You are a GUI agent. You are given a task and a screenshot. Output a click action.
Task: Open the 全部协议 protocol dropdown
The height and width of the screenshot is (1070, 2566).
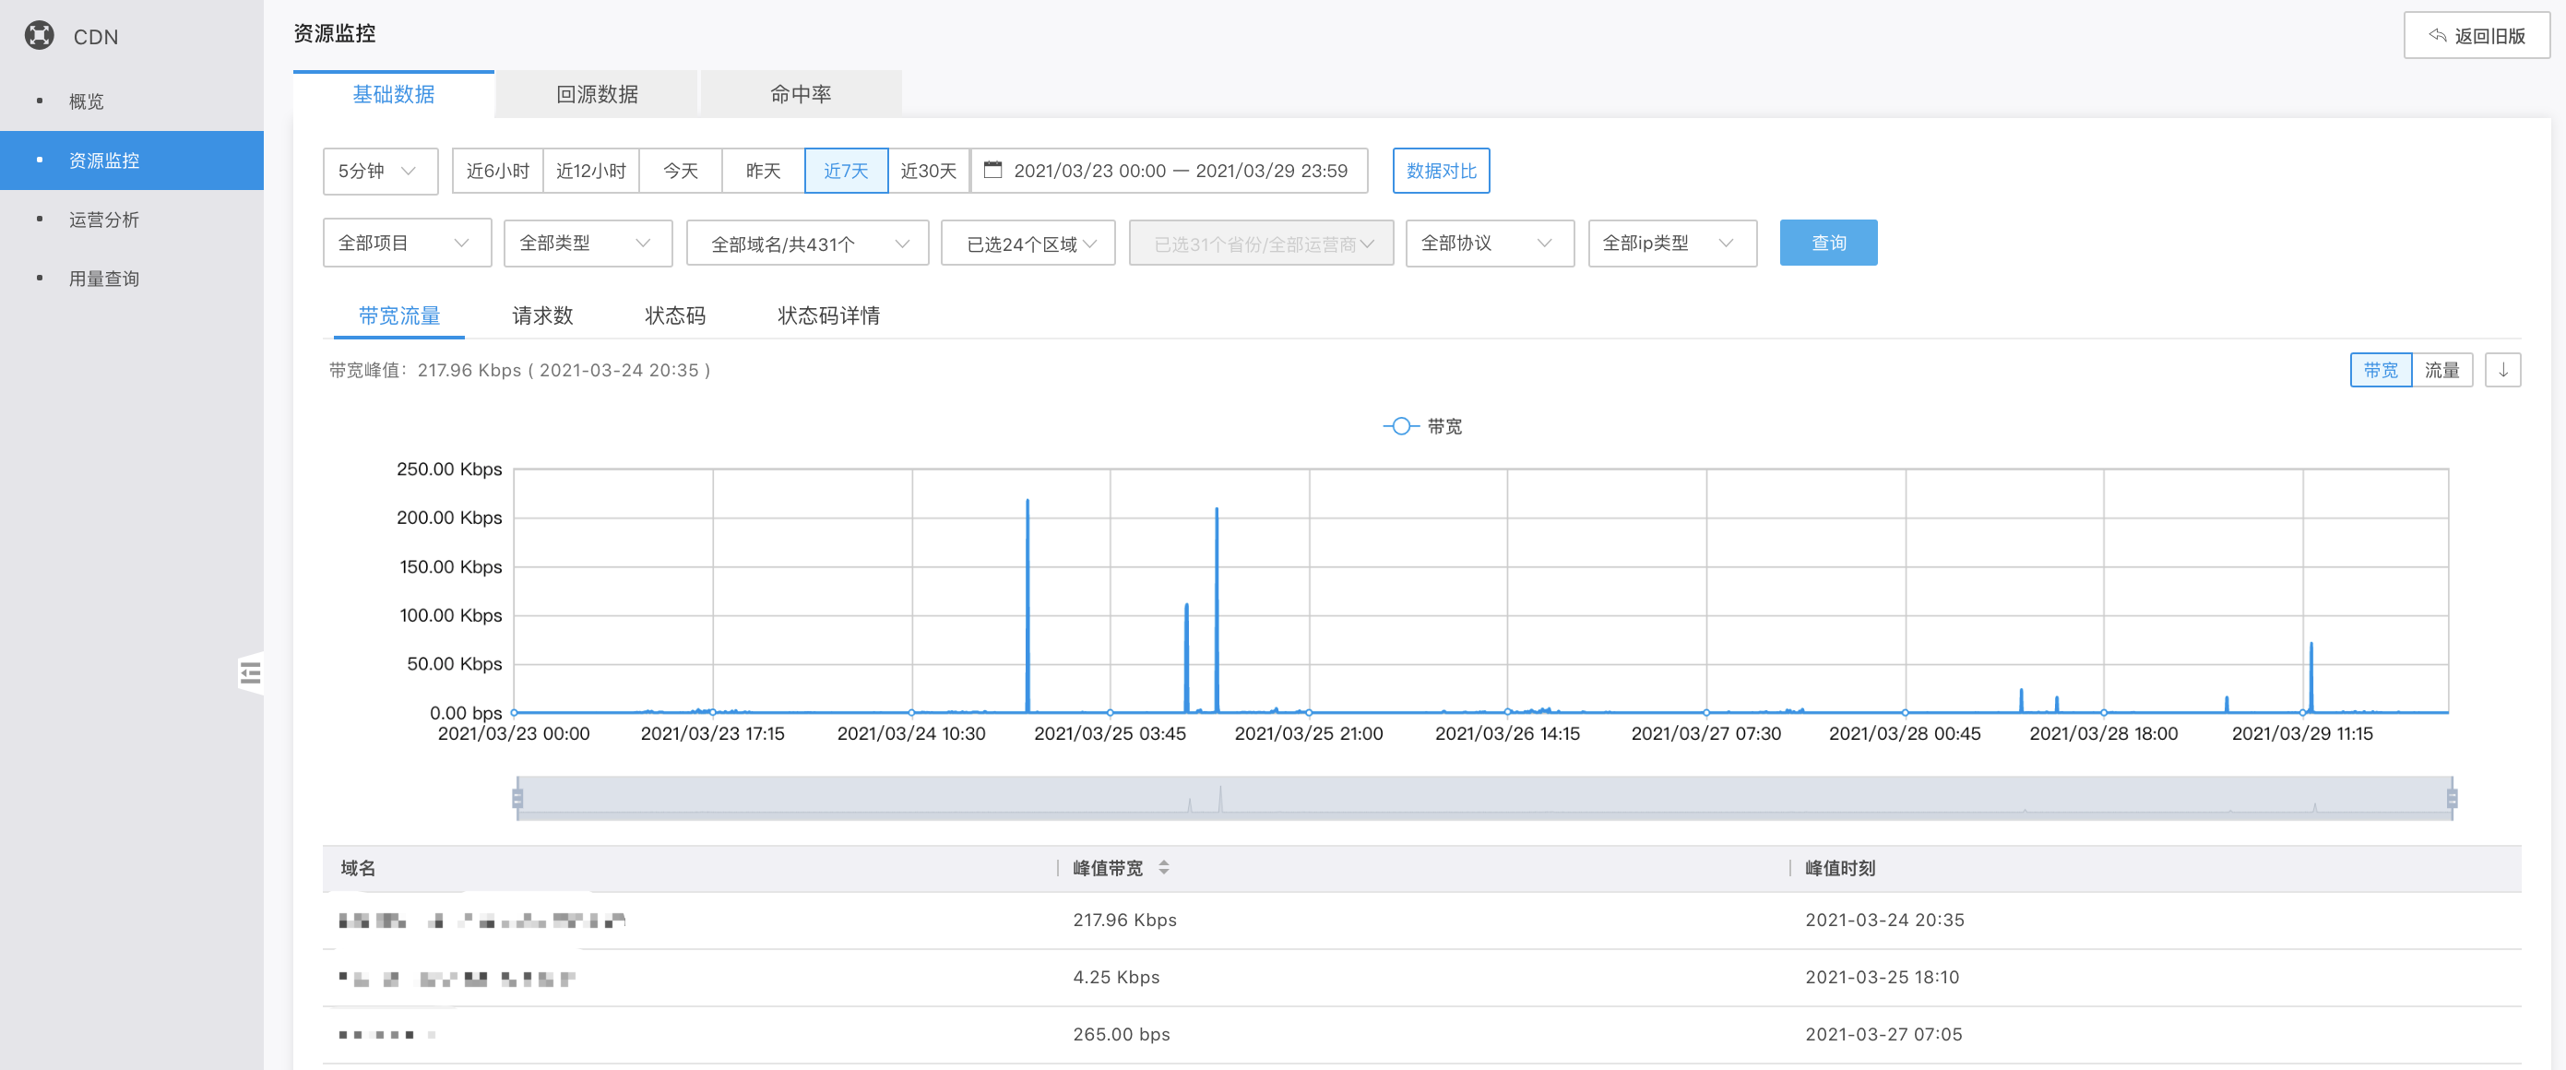click(x=1488, y=244)
